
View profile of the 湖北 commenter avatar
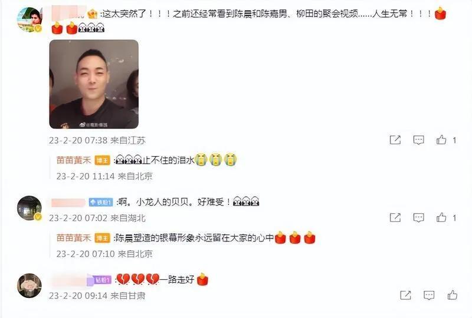coord(29,208)
